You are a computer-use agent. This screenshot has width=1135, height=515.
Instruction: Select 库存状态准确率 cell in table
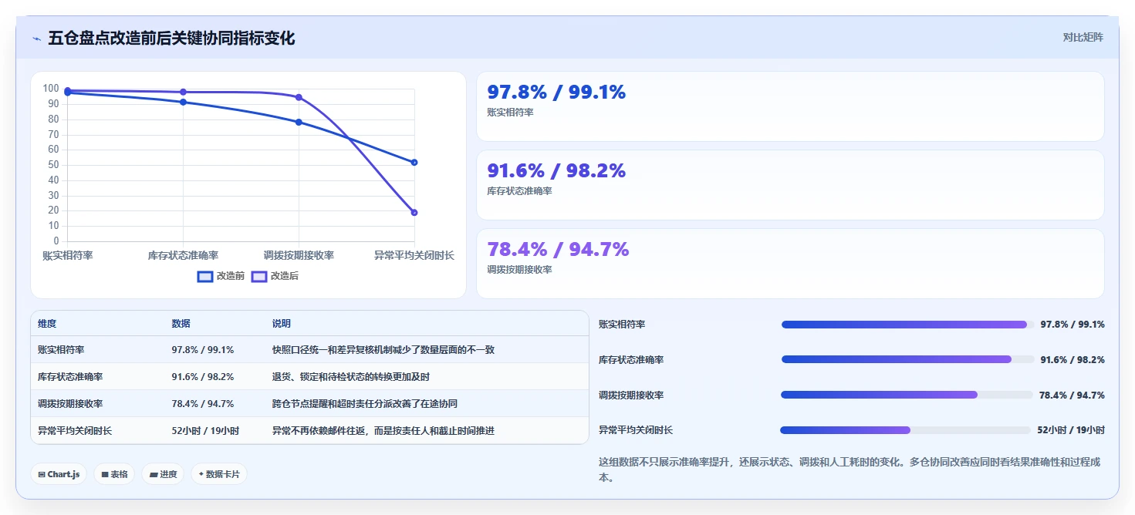70,377
